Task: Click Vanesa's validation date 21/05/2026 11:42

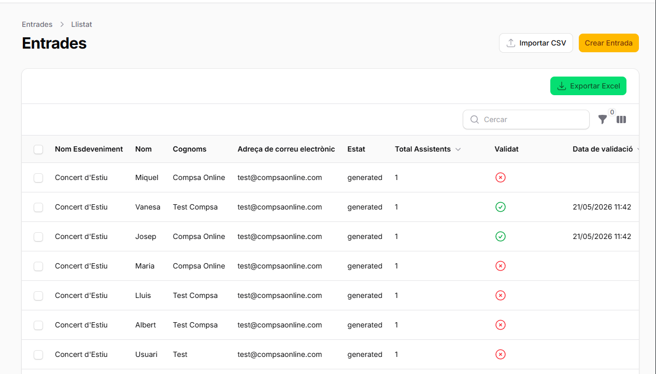Action: pos(602,207)
